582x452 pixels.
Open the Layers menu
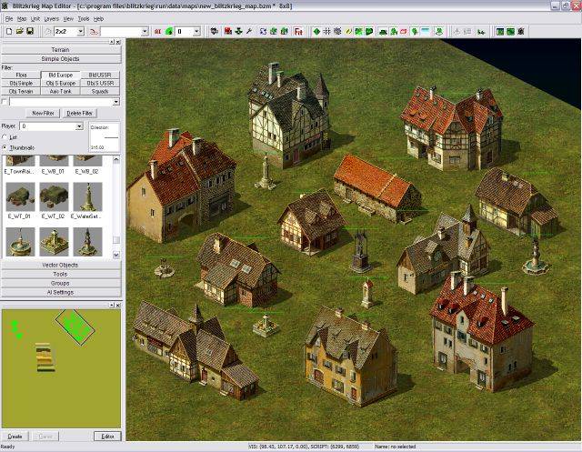coord(54,18)
